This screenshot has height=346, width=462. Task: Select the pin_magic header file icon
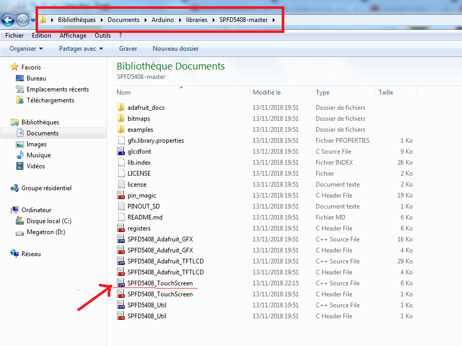[x=121, y=195]
